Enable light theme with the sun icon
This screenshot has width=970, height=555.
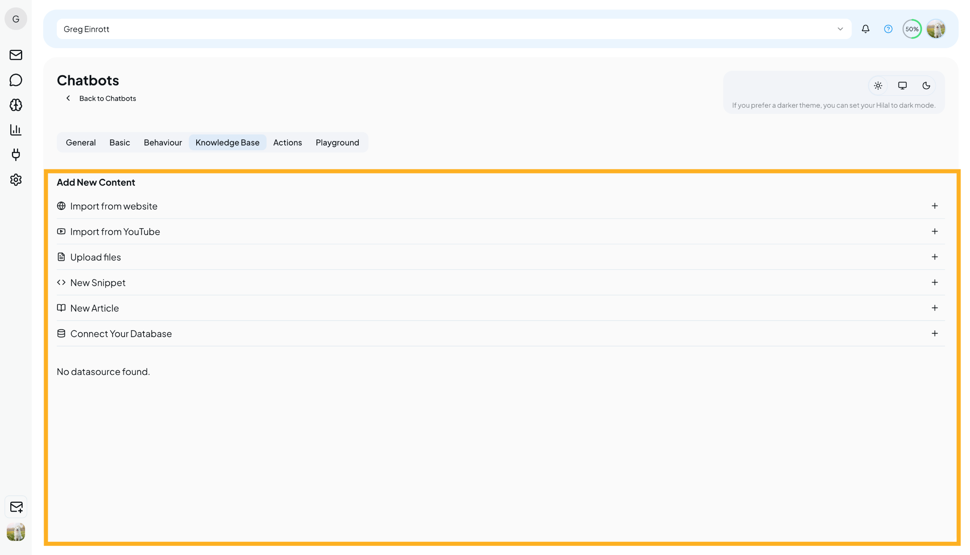(878, 86)
